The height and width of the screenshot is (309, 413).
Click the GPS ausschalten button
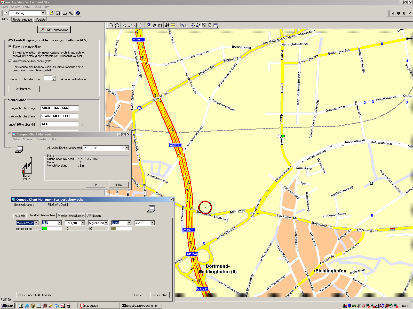[54, 30]
